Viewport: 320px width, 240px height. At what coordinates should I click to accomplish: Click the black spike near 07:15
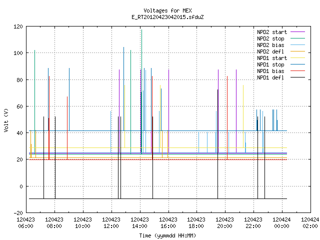pos(43,157)
